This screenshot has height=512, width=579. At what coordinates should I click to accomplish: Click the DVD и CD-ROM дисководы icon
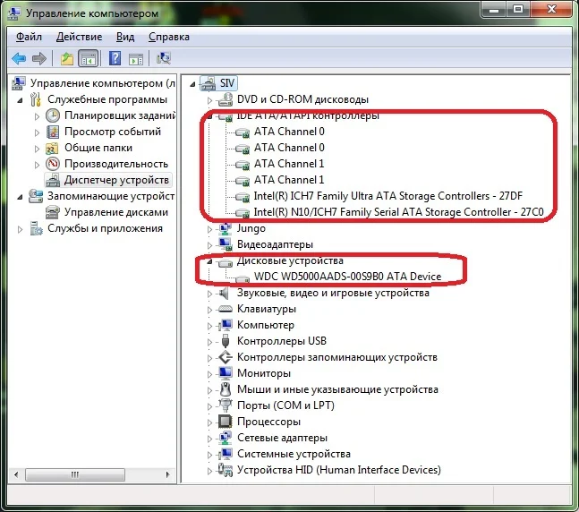[226, 99]
